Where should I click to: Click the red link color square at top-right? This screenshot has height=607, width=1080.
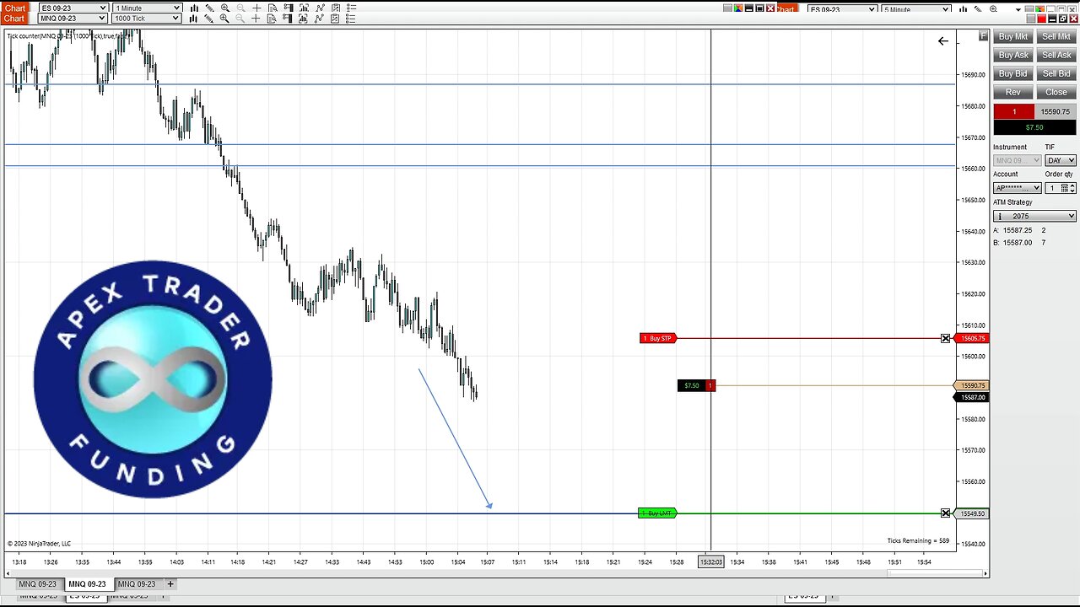[1042, 19]
